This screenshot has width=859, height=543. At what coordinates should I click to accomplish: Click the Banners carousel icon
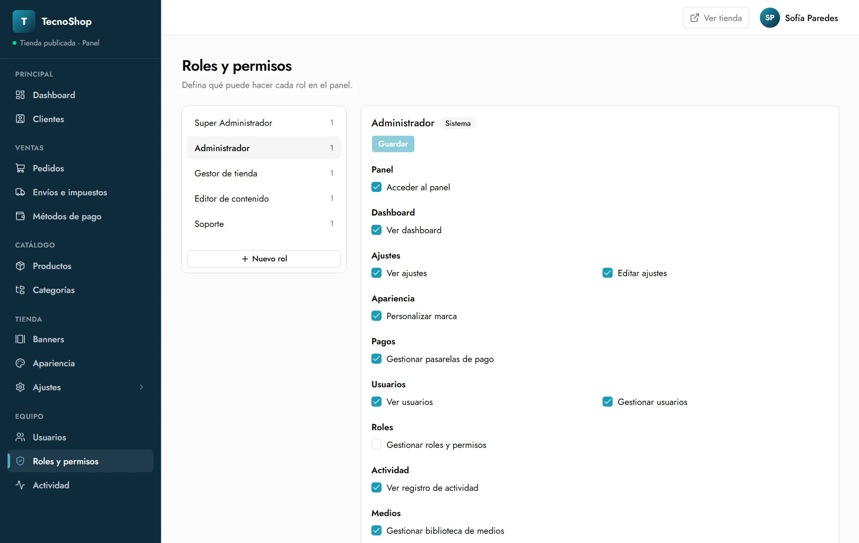coord(20,339)
